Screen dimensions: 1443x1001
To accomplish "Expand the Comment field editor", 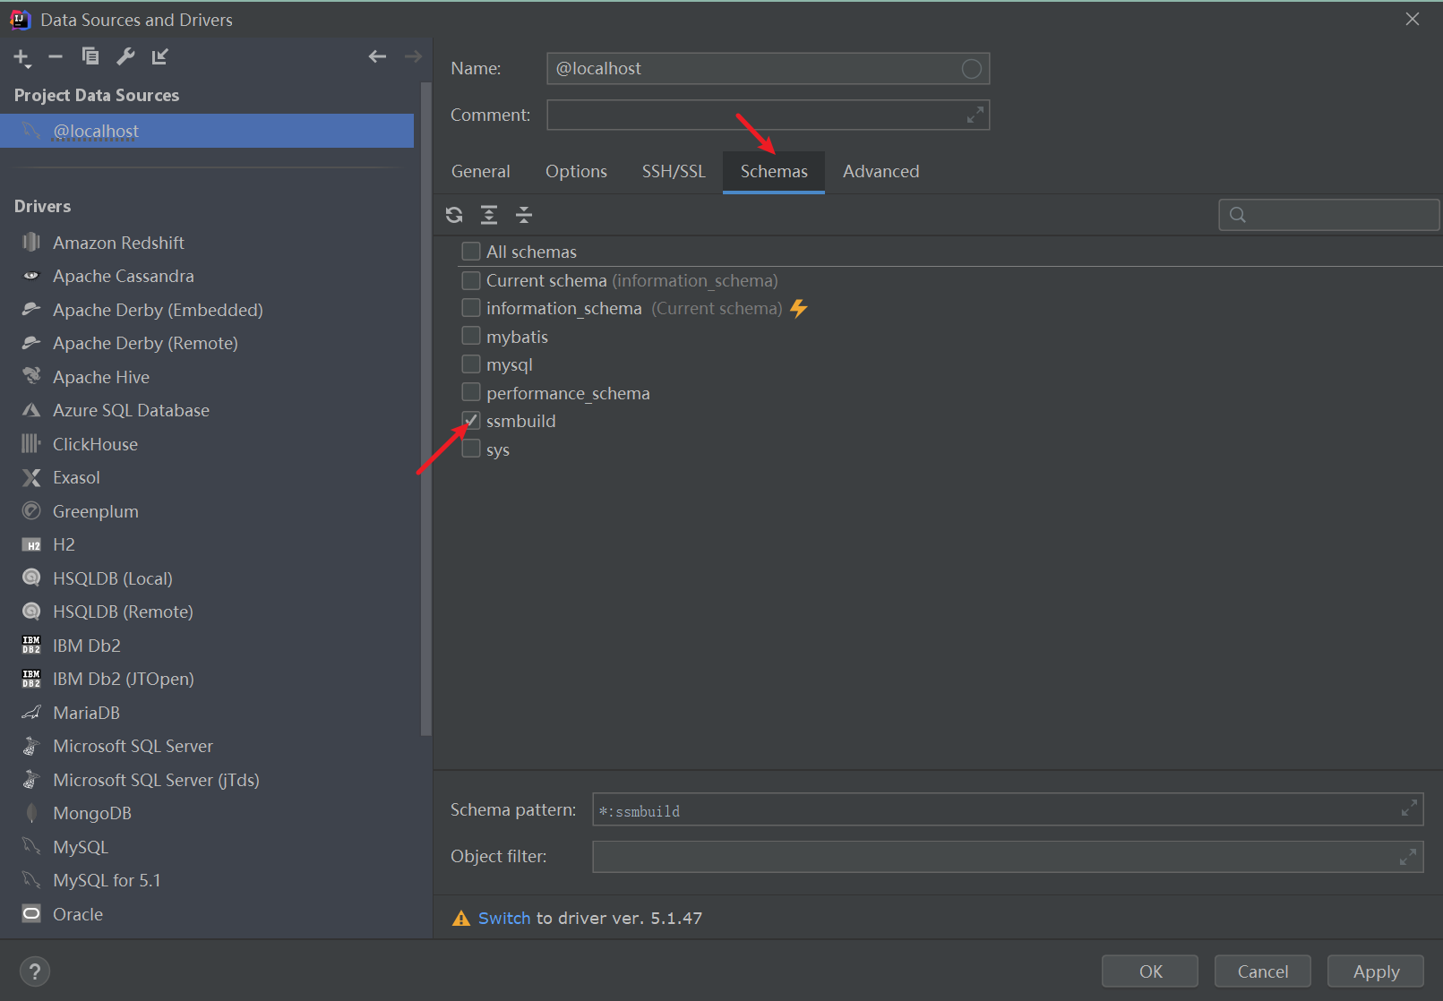I will click(x=975, y=115).
